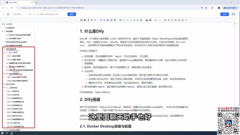Select '5.1.2. 配置大模型' in outline

coord(14,60)
